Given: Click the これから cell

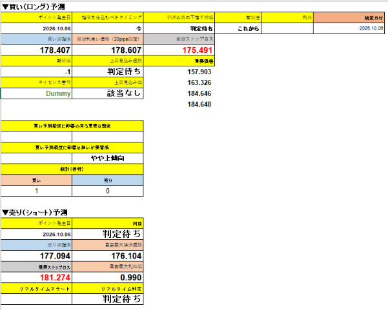Looking at the screenshot, I should tap(238, 28).
